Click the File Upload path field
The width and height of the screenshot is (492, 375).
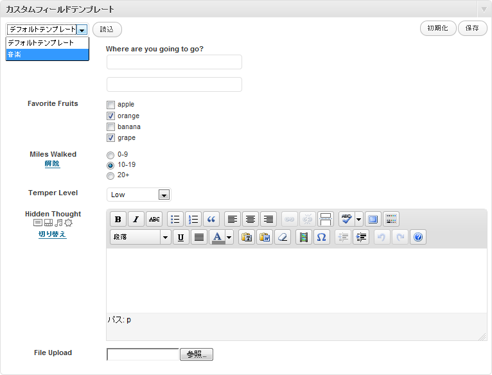(x=143, y=354)
